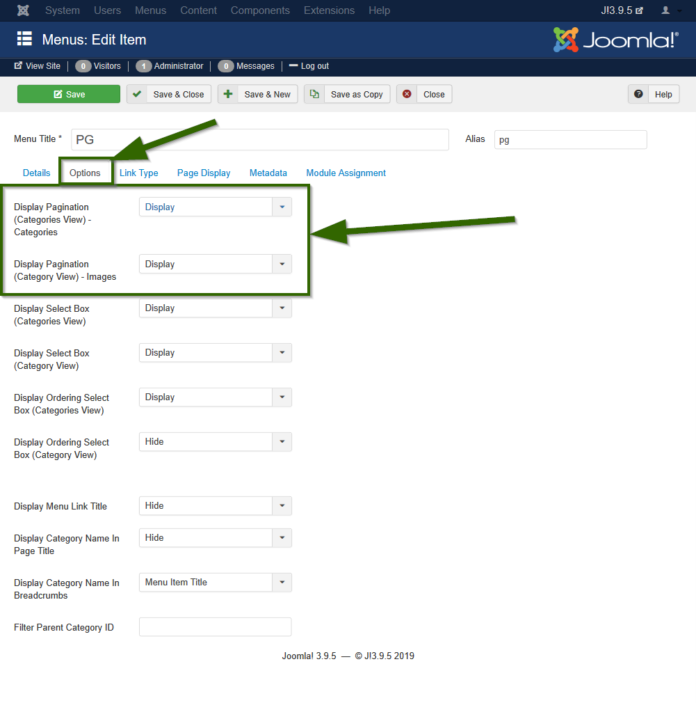
Task: Open the Components menu
Action: (x=261, y=10)
